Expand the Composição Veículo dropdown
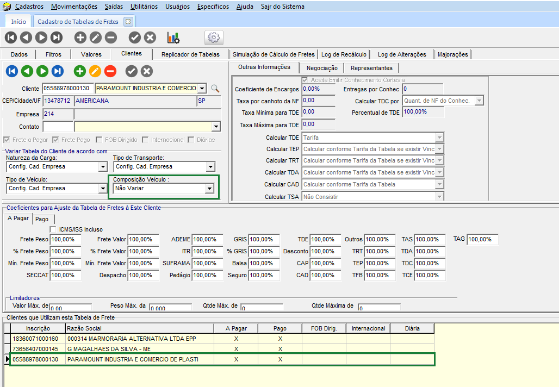Screen dimensions: 559x387 (209, 189)
